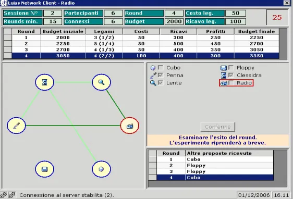Select the highlighted cell 4 (2/2)

tap(104, 56)
